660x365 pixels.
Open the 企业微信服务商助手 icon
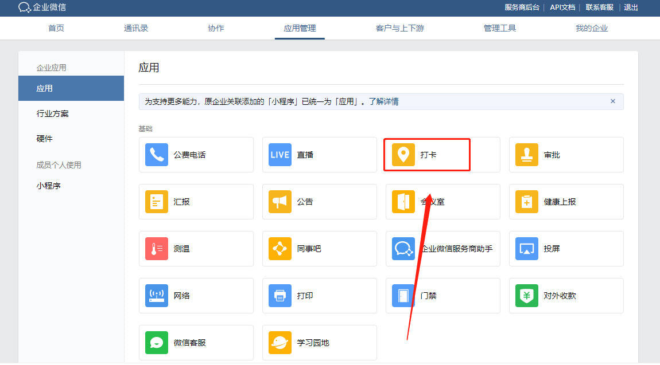[x=403, y=249]
